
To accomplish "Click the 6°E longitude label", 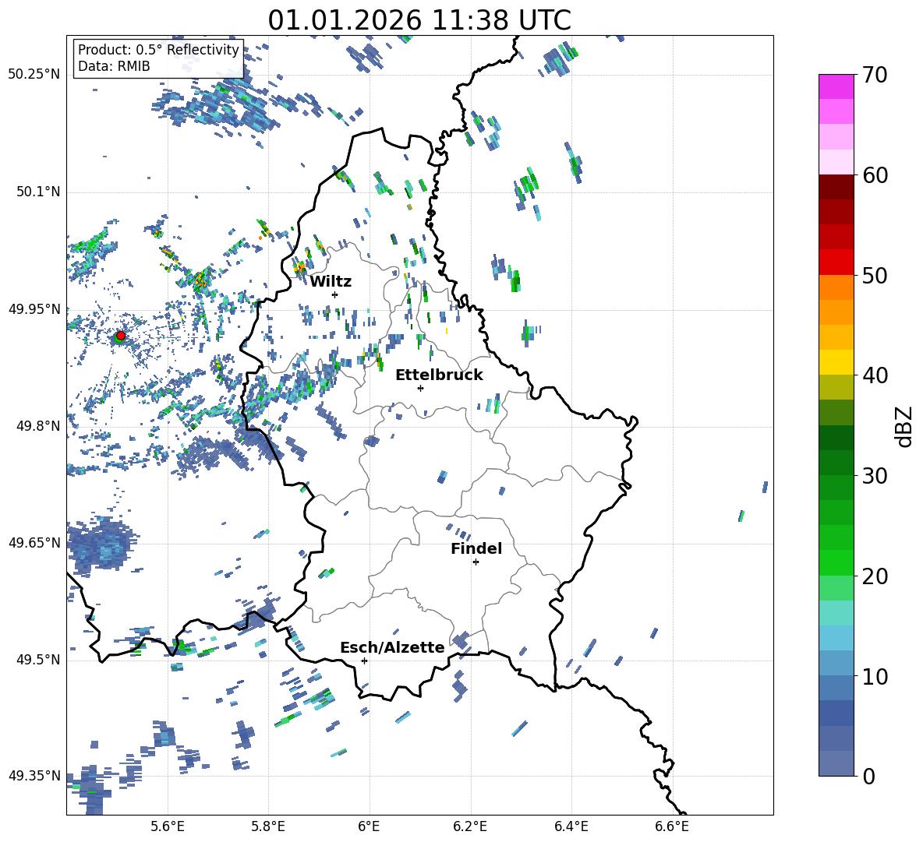I will coord(369,826).
